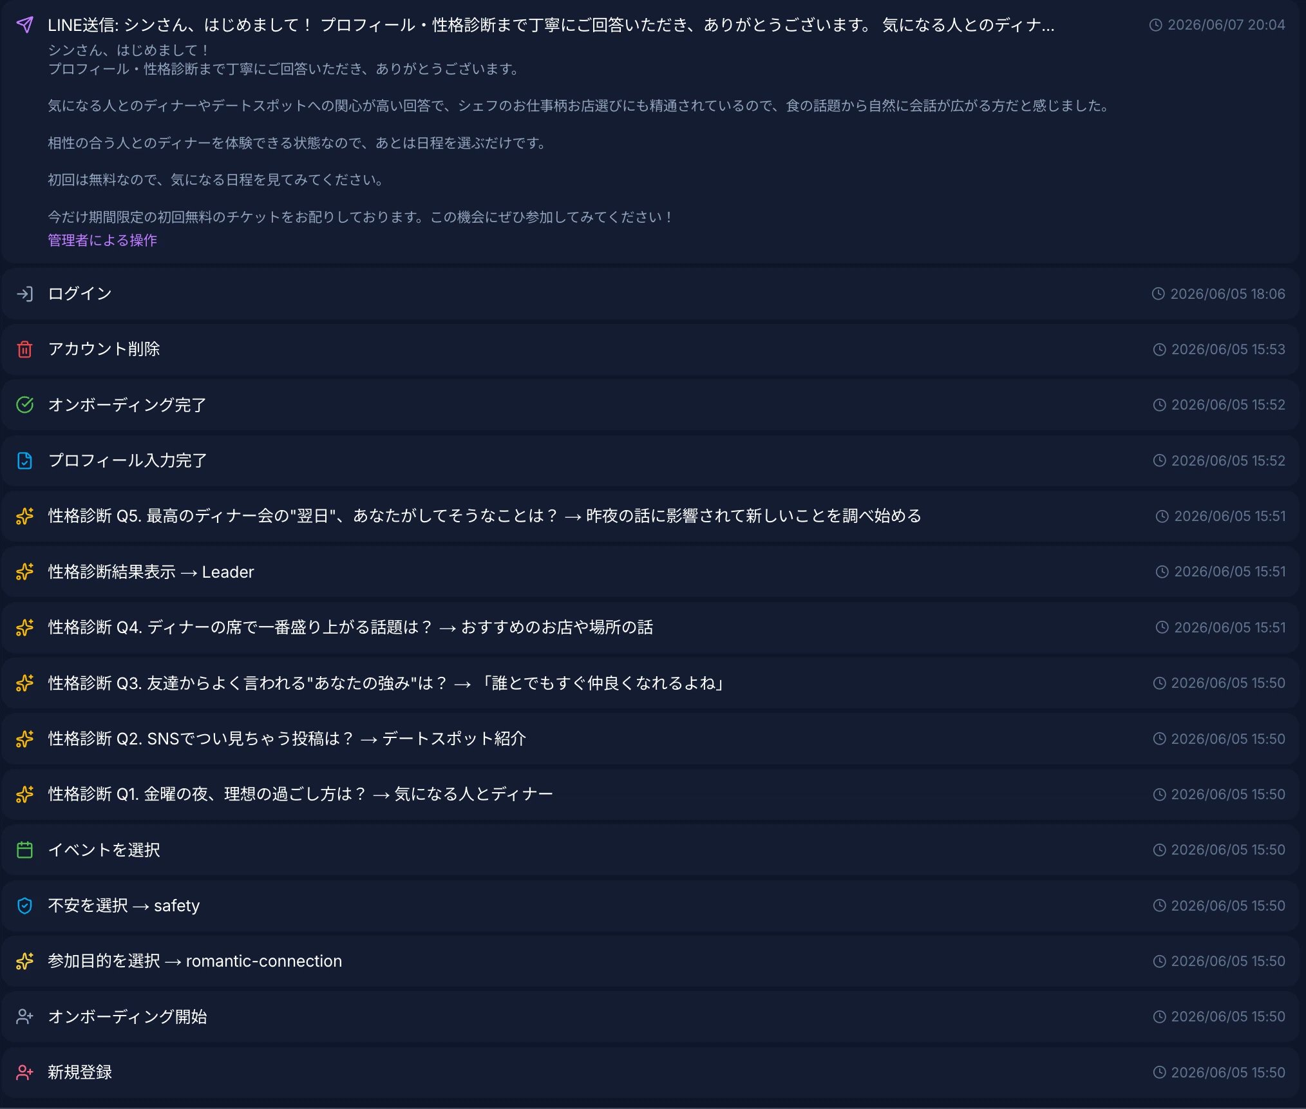Select the プロフィール入力完了 entry text
Viewport: 1306px width, 1109px height.
[128, 461]
